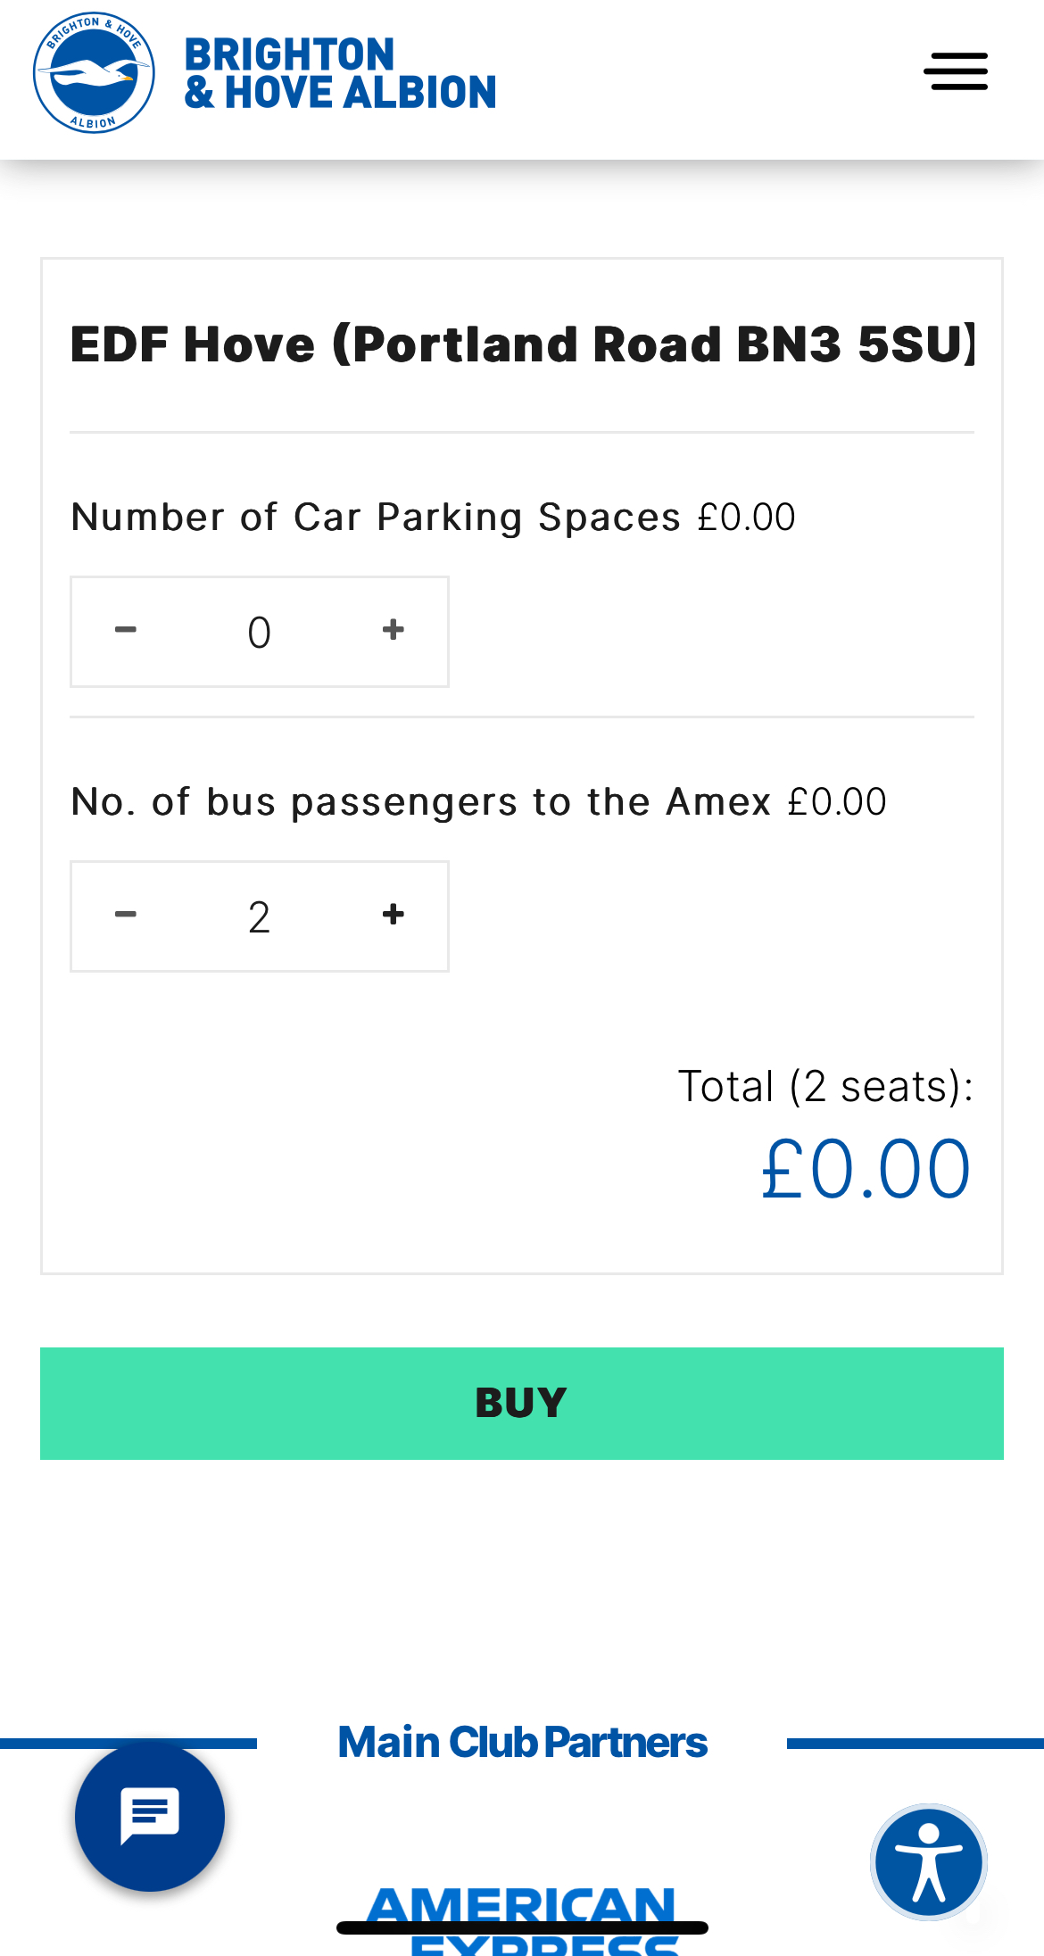
Task: Tap the EDF Hove Portland Road heading
Action: 523,344
